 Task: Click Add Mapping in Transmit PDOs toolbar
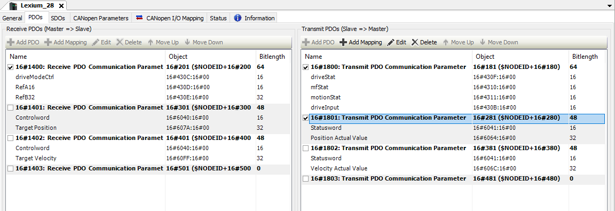click(x=360, y=42)
